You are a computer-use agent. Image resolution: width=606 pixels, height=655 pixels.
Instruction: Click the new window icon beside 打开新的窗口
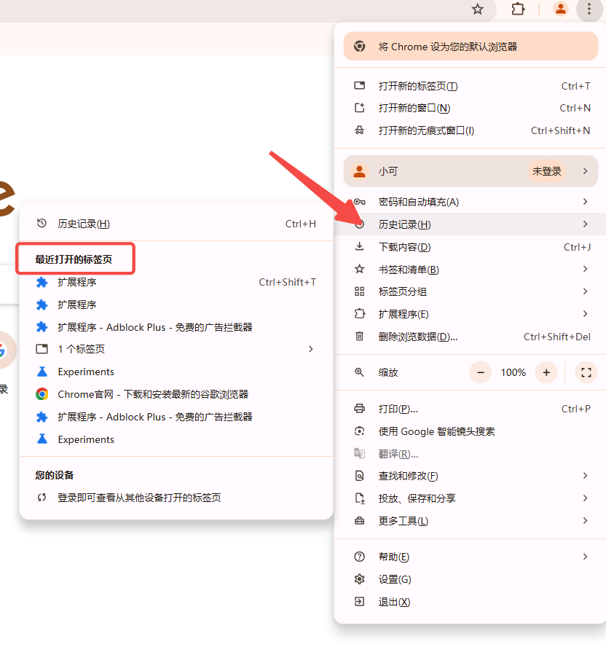click(359, 108)
